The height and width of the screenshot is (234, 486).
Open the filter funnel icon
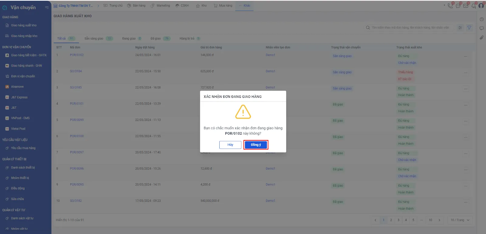pos(469,28)
